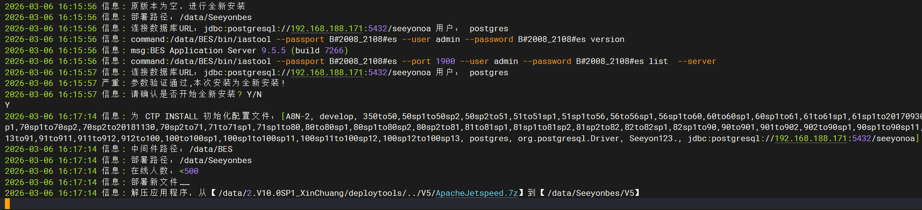Open the 192.168.188.171 link before seeyonoa] in the config list

pos(810,138)
